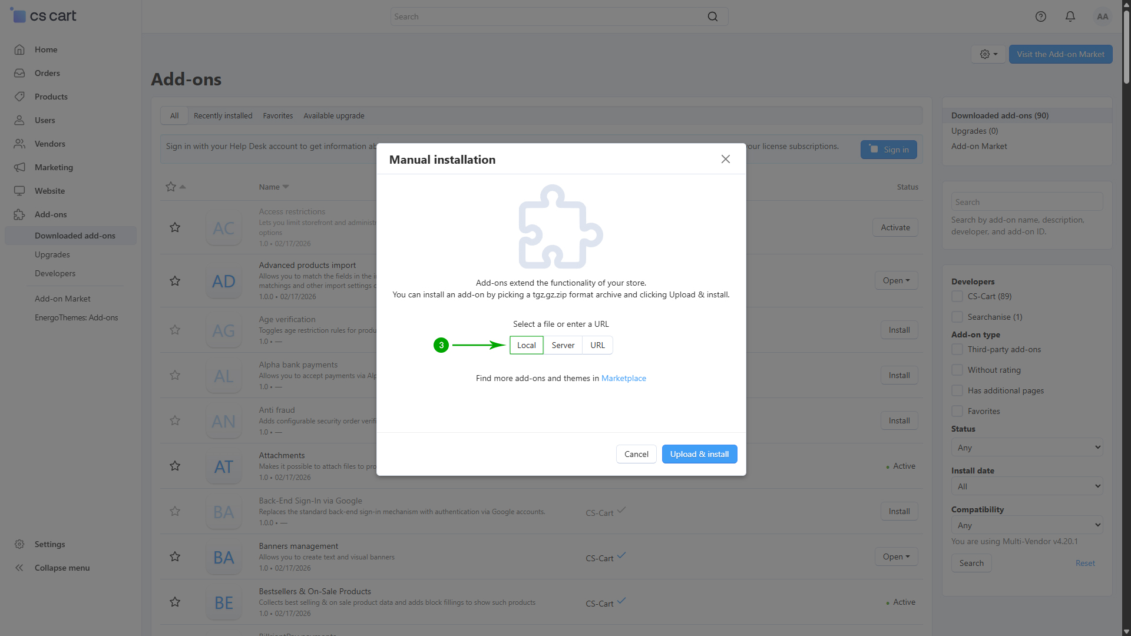Screen dimensions: 1131x636
Task: Open the gear settings dropdown
Action: pos(988,54)
